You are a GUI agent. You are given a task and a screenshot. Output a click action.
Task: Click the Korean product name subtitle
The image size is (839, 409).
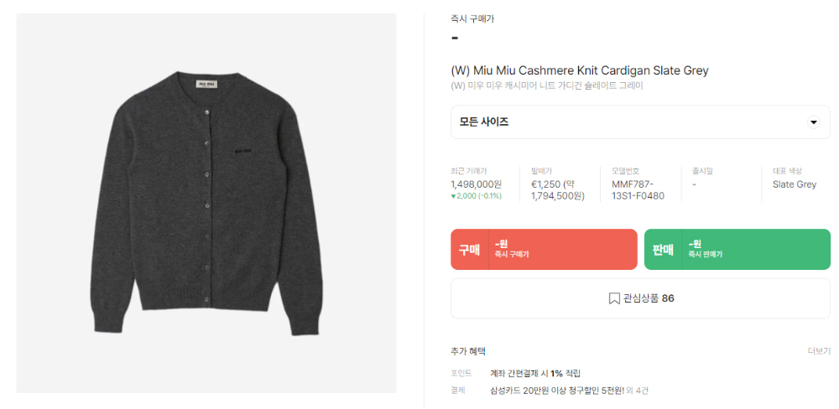[547, 85]
